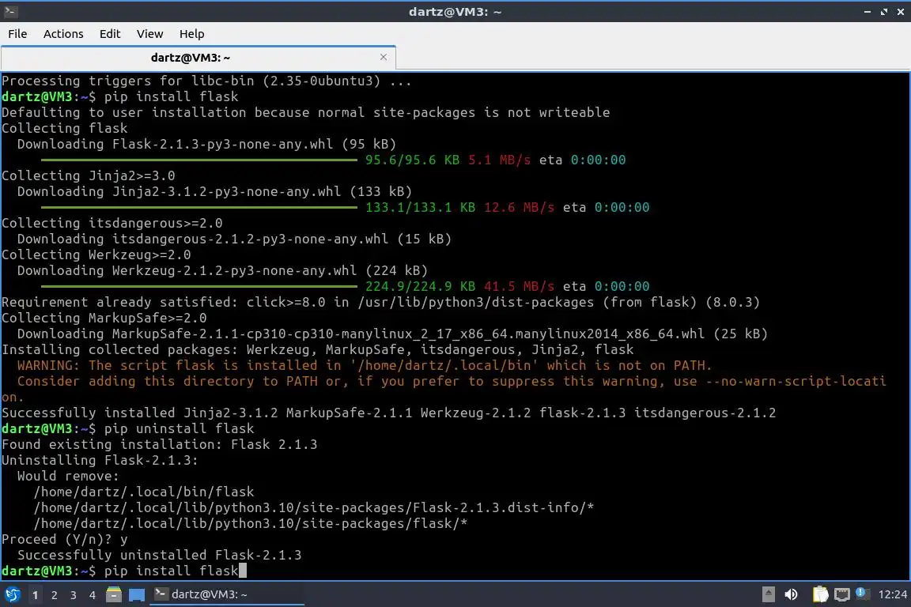Click the Flask download progress bar 95.6 KB
The height and width of the screenshot is (607, 911).
[x=199, y=160]
